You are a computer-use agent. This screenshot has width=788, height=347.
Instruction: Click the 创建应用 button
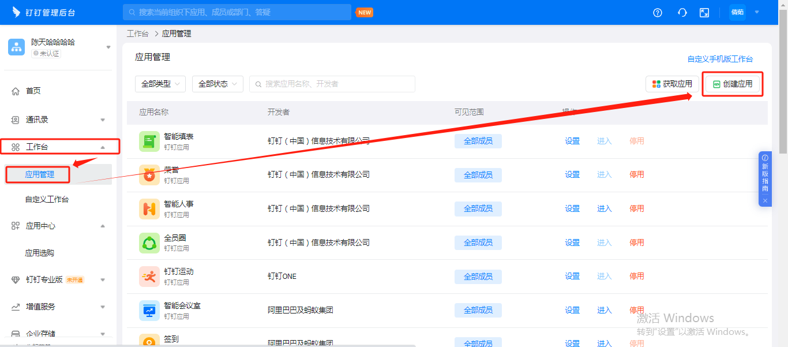(x=733, y=84)
